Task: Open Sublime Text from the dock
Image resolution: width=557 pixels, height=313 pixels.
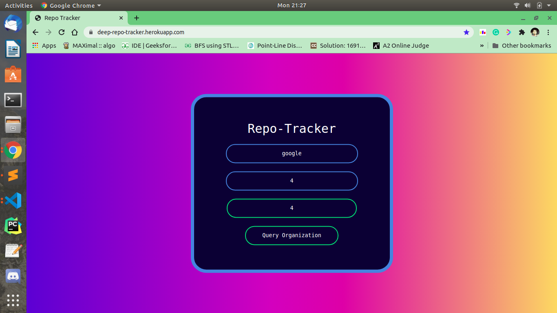Action: coord(13,175)
